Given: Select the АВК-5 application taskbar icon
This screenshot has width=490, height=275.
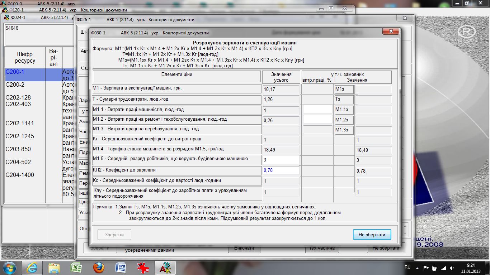Looking at the screenshot, I should (x=165, y=267).
